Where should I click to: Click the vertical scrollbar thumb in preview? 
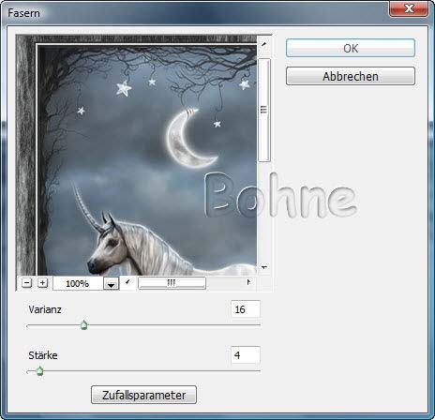(x=264, y=110)
